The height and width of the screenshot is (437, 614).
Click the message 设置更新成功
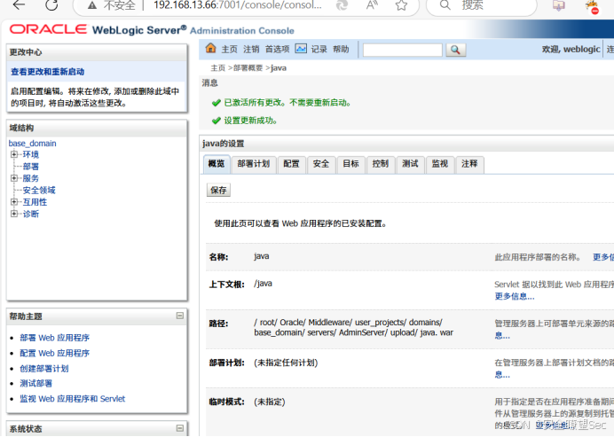click(x=250, y=121)
